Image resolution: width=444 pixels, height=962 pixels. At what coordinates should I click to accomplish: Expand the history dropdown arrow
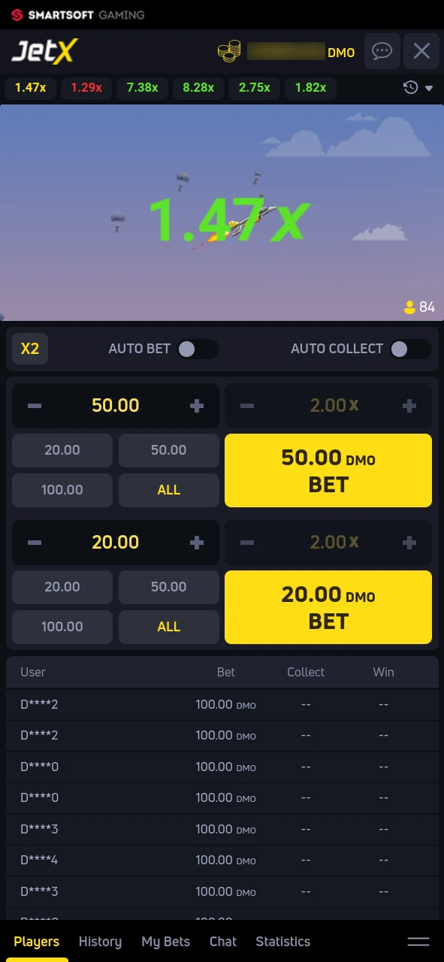[430, 88]
